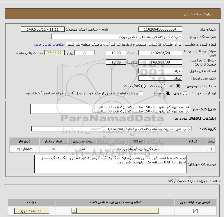Click response deadline date 1402/06/20
The image size is (224, 217).
[160, 53]
